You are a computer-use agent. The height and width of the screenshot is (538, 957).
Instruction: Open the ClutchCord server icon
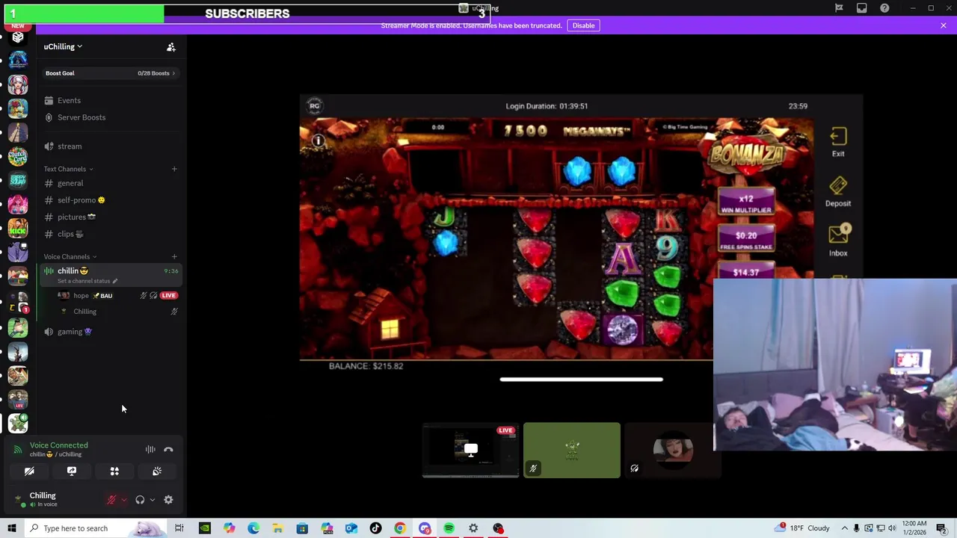[18, 156]
